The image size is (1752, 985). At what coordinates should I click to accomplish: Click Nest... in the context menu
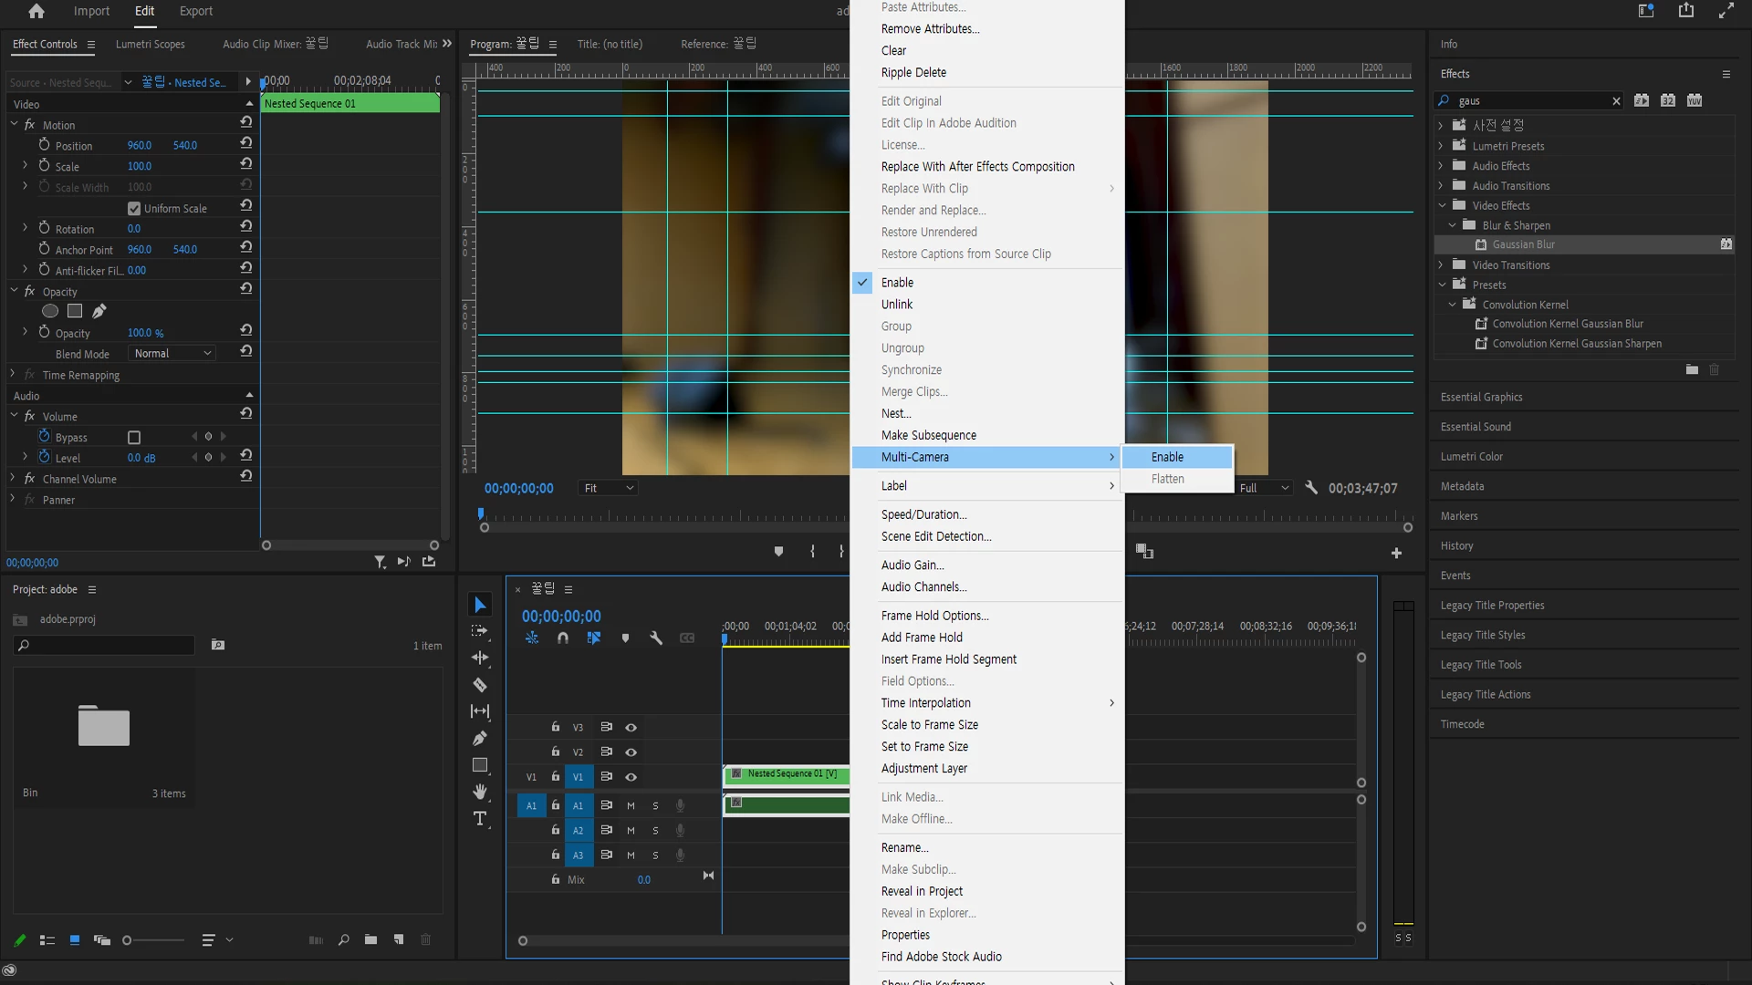pyautogui.click(x=895, y=414)
